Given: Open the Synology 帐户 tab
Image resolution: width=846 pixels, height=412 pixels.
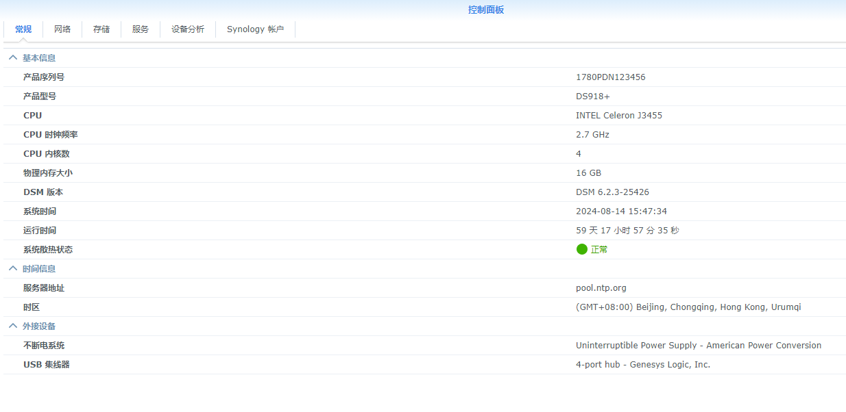Looking at the screenshot, I should 255,29.
